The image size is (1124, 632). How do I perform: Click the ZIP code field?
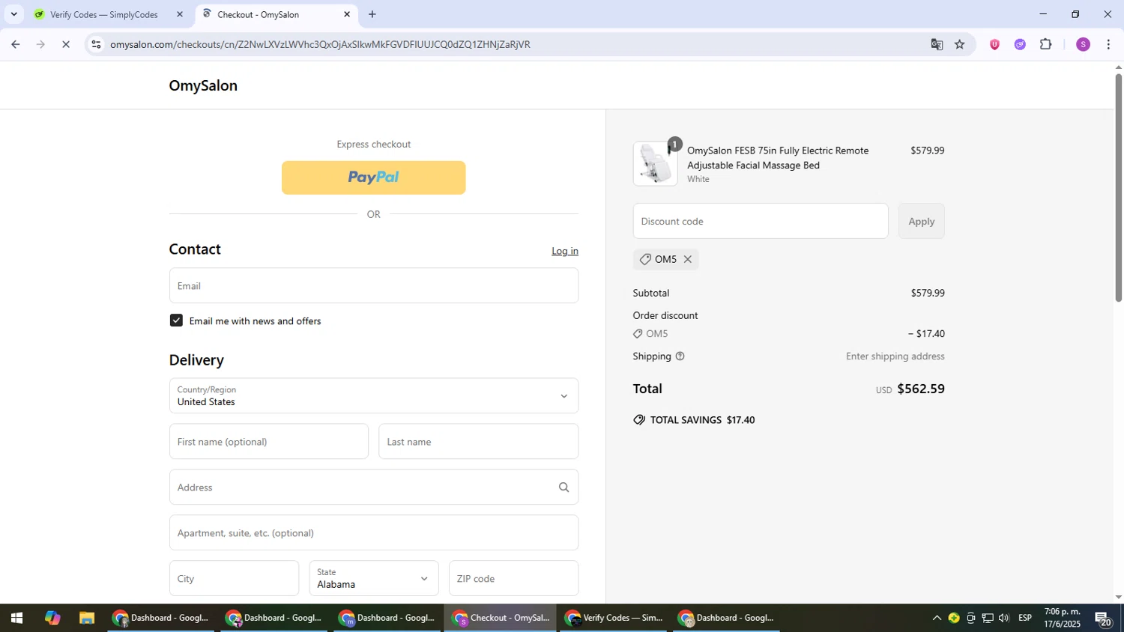point(513,578)
